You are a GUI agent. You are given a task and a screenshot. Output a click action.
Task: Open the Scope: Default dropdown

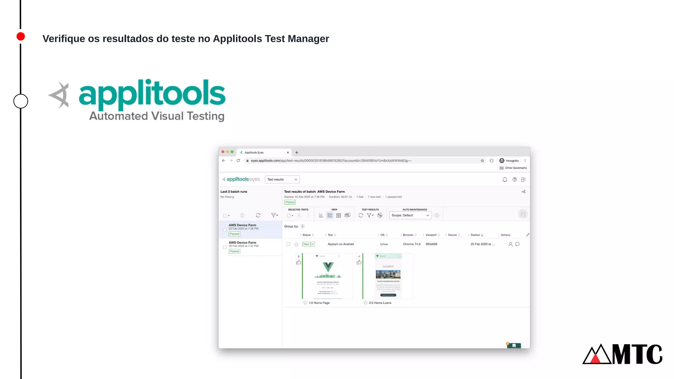pyautogui.click(x=410, y=215)
